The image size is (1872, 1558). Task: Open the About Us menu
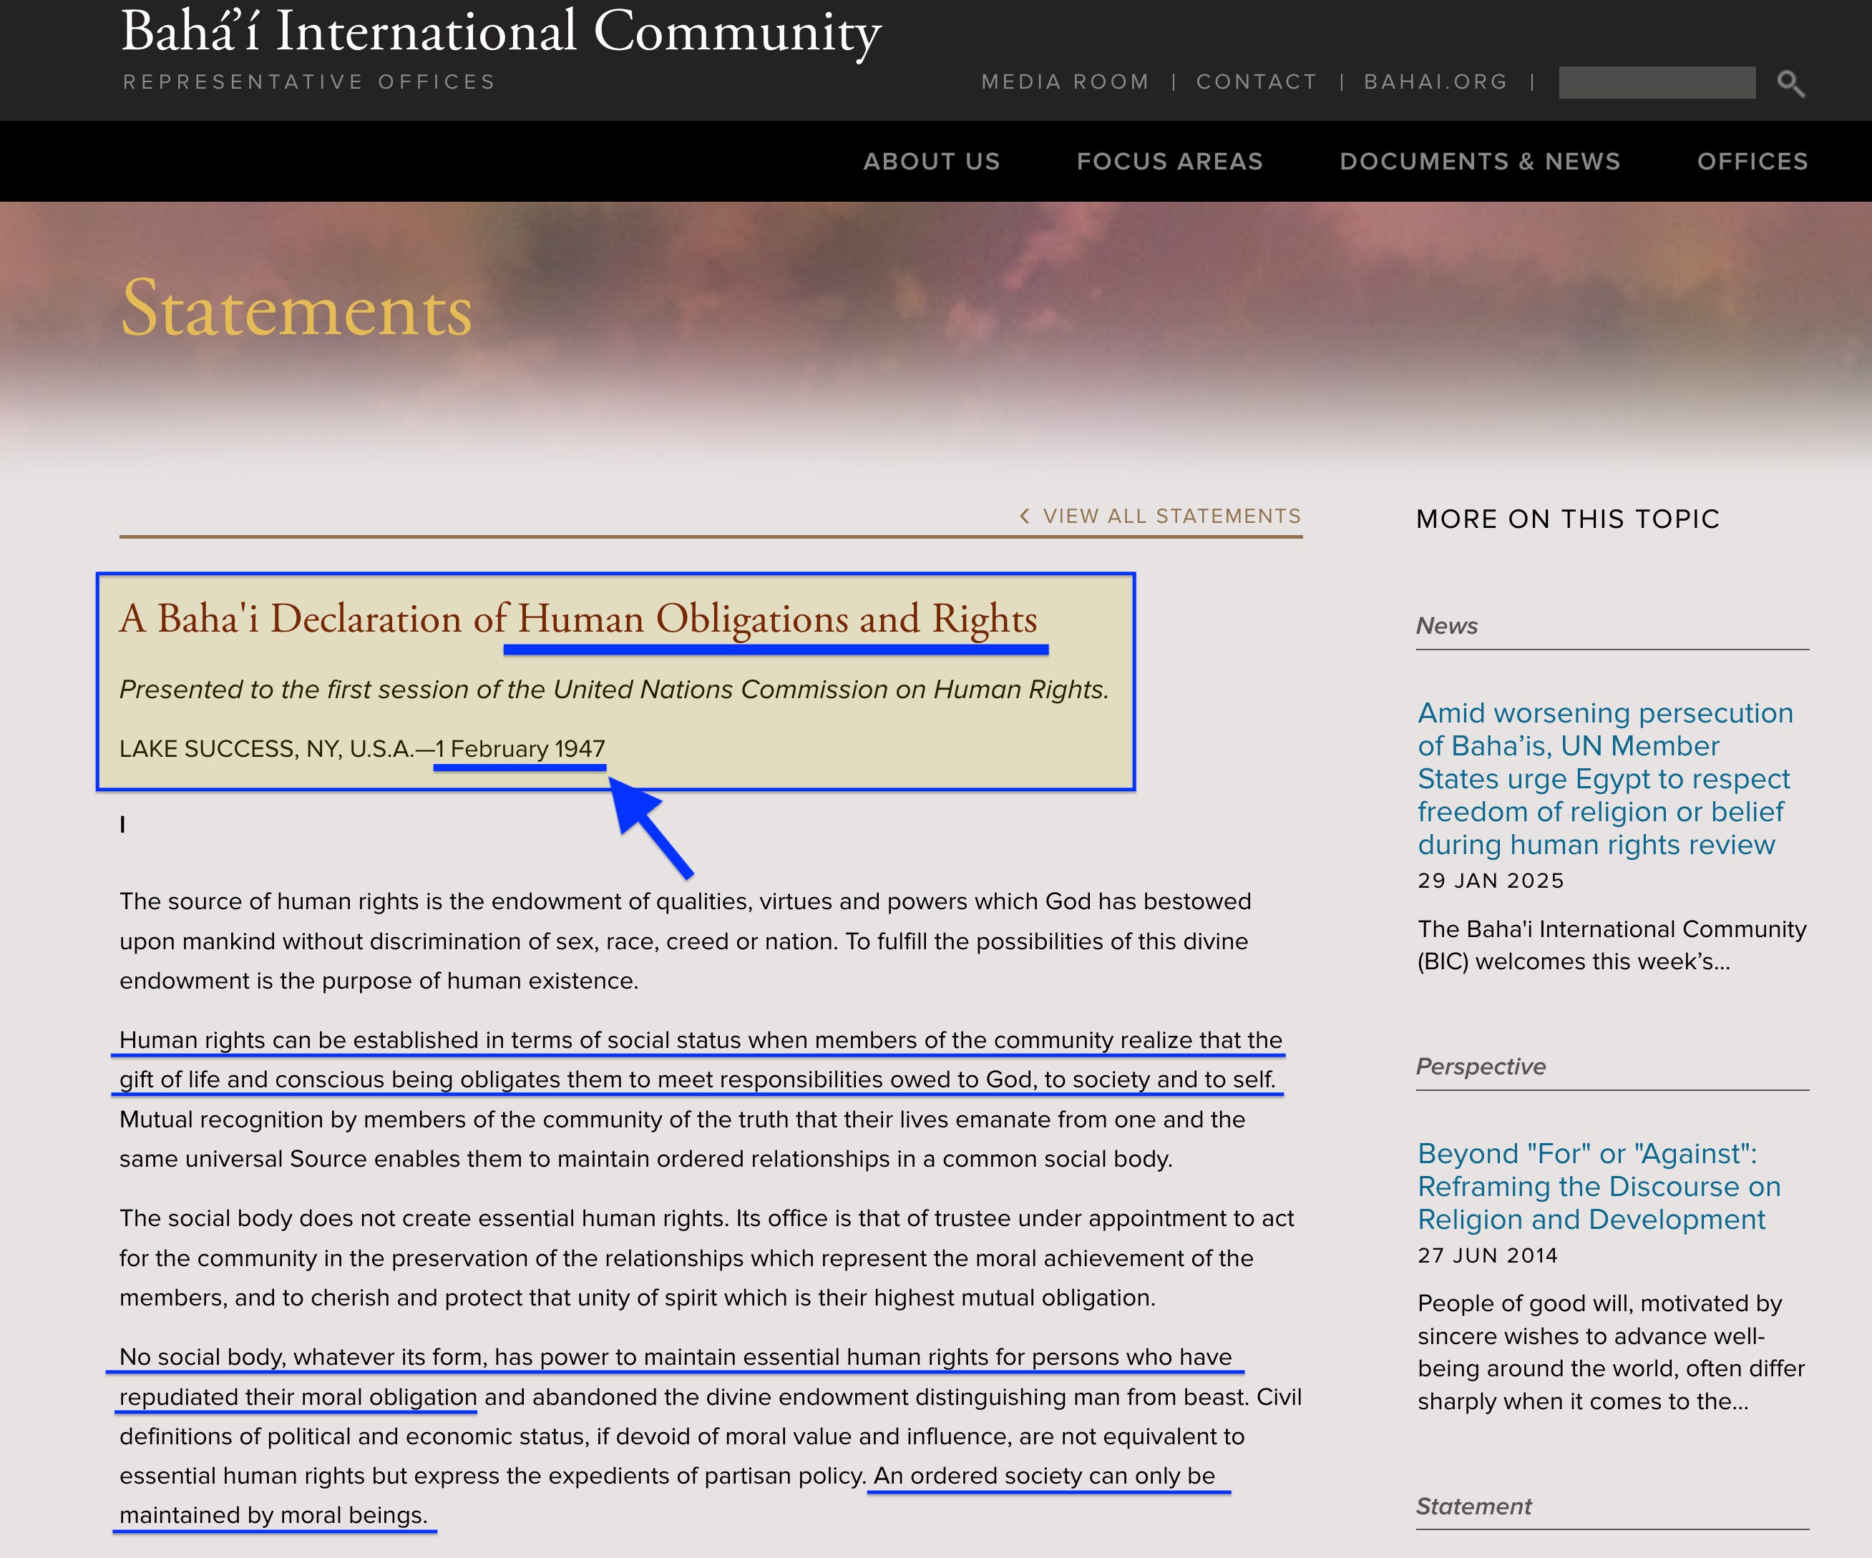click(x=932, y=162)
